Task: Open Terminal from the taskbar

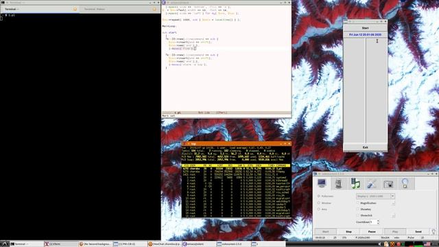Action: point(26,244)
